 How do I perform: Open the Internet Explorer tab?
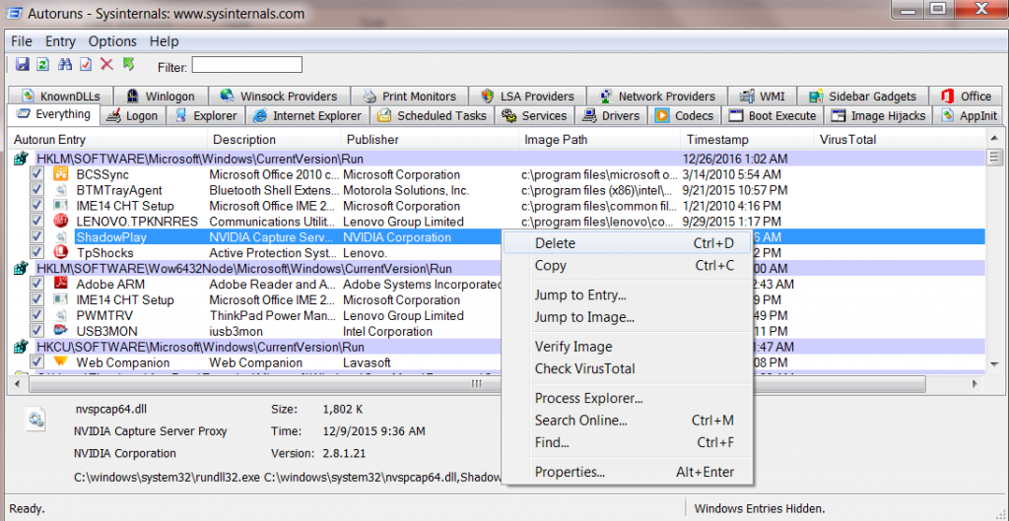(307, 116)
